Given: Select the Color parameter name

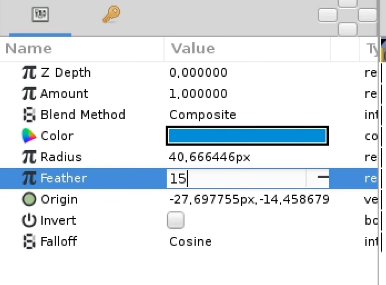Looking at the screenshot, I should click(x=57, y=136).
